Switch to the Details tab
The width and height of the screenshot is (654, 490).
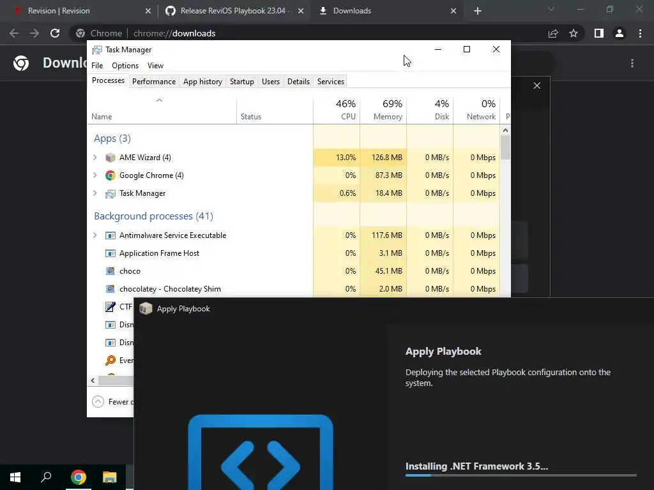pyautogui.click(x=299, y=82)
